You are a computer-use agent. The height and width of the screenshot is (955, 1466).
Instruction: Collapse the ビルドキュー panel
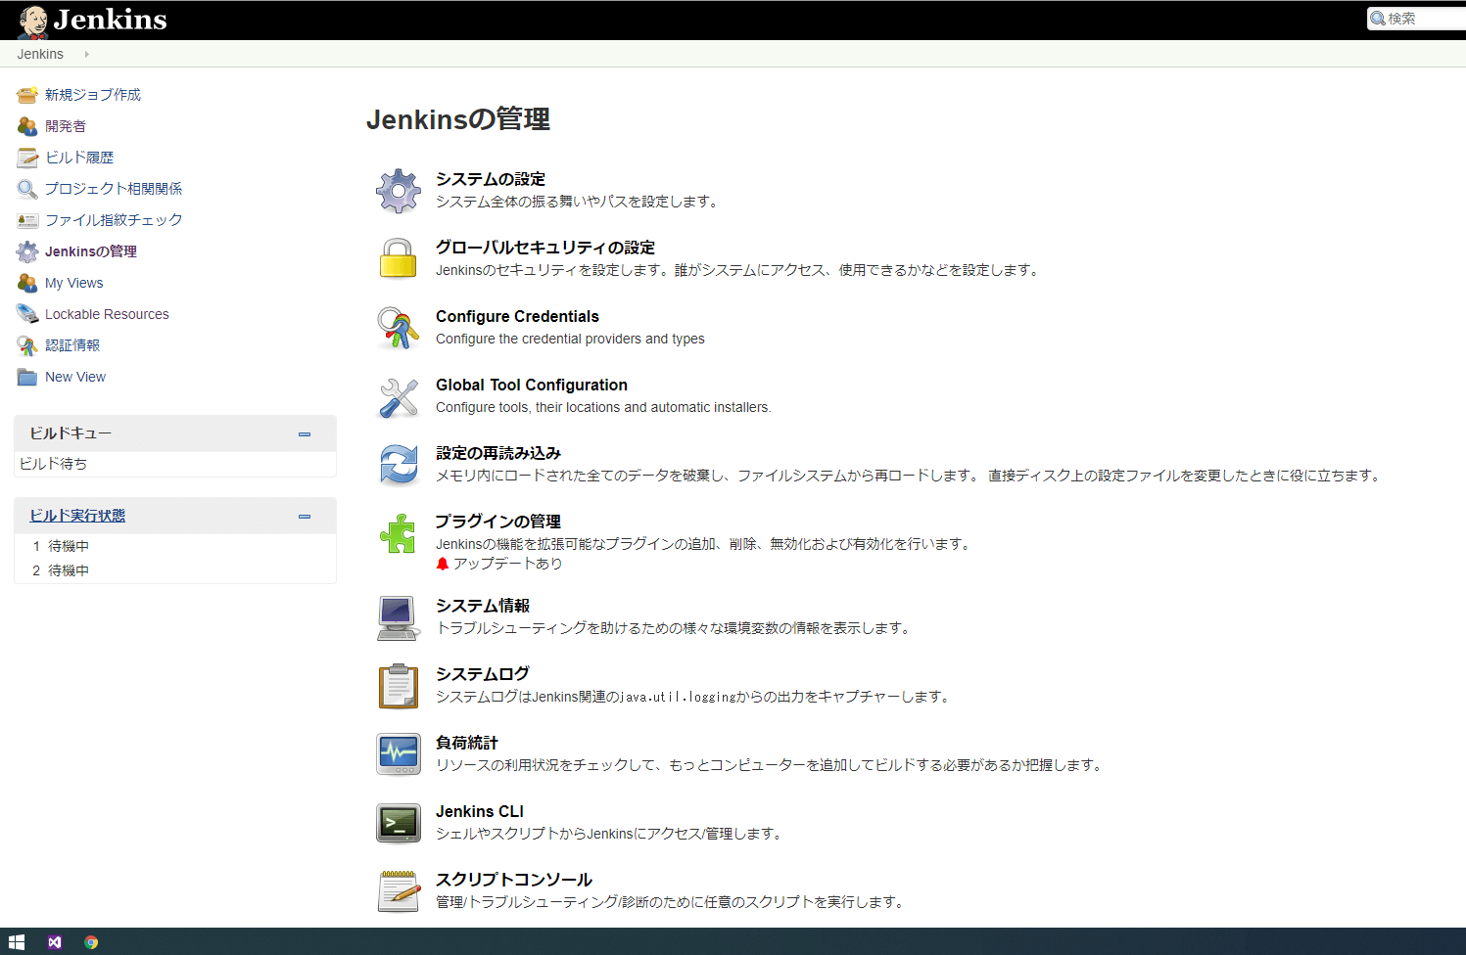305,433
